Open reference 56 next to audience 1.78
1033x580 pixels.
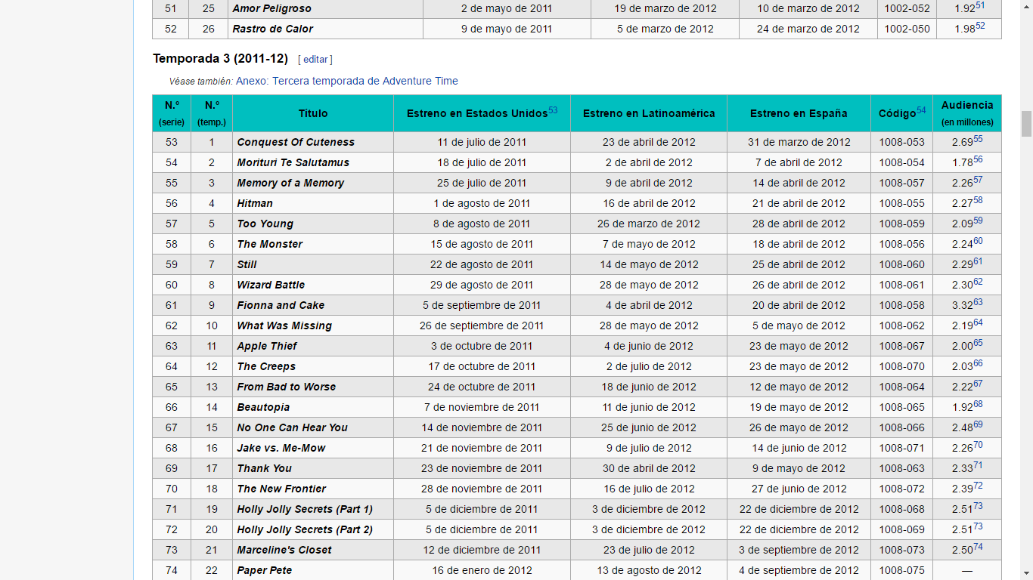[x=978, y=159]
